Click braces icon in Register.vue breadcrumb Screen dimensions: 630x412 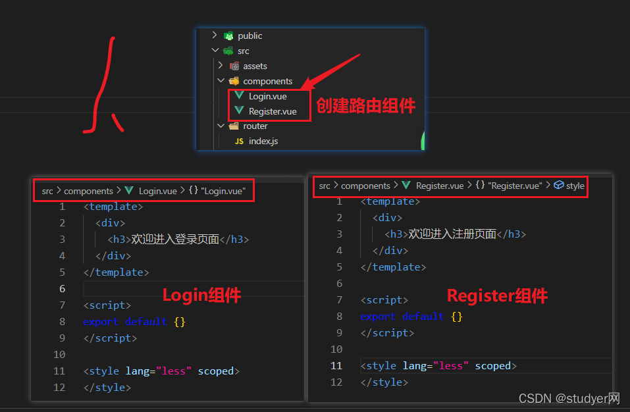480,185
